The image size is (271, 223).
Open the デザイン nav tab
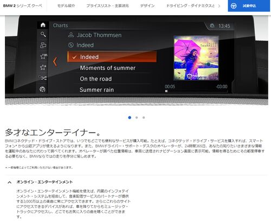pyautogui.click(x=147, y=6)
